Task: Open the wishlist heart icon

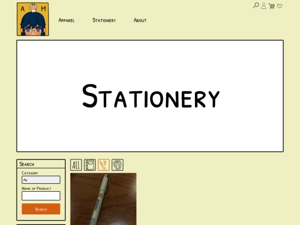Action: click(x=279, y=6)
